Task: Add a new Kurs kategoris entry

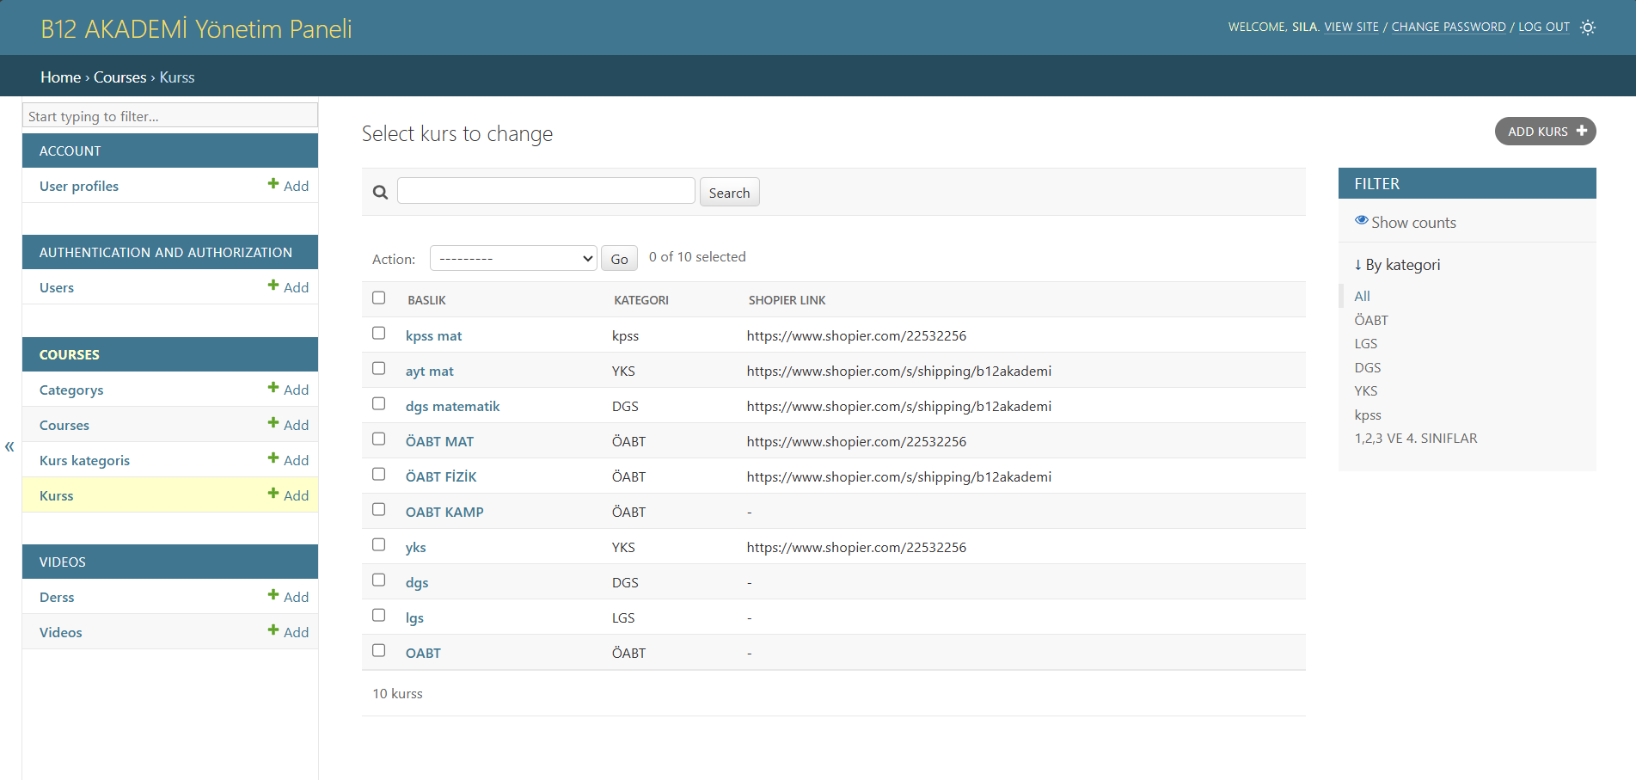Action: point(288,460)
